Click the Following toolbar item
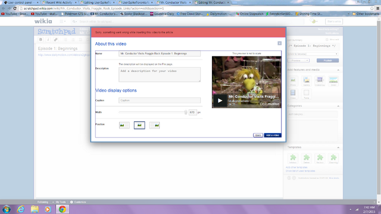The width and height of the screenshot is (381, 214). [x=43, y=202]
